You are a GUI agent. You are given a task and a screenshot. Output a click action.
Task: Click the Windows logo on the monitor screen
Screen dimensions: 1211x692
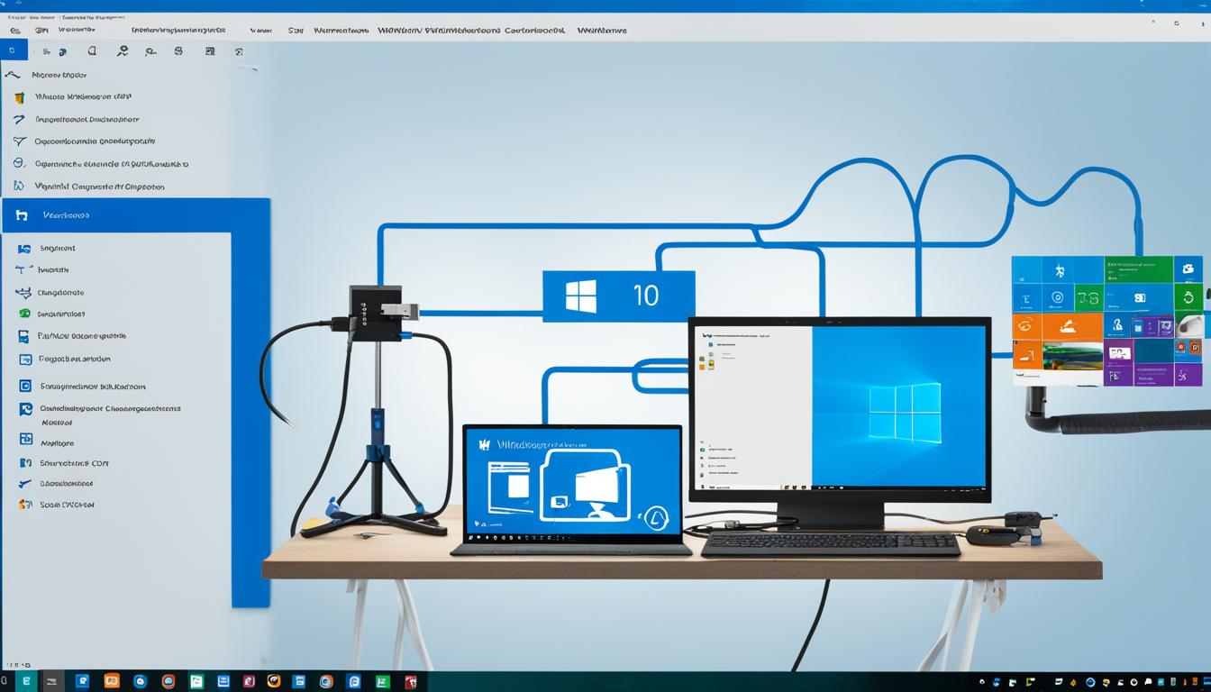pyautogui.click(x=905, y=414)
